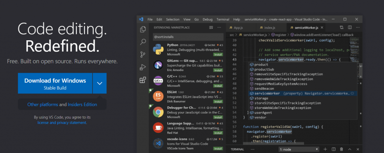Open changes compare icon in editor toolbar
The height and width of the screenshot is (153, 384).
pos(341,28)
